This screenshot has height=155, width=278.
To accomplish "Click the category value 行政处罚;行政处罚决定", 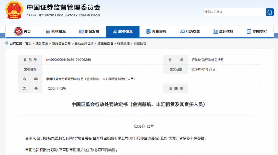I will pos(207,60).
